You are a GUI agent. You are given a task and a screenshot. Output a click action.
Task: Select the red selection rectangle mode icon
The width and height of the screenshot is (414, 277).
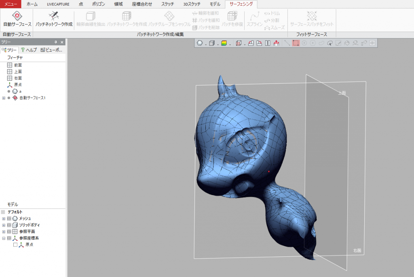(x=296, y=43)
